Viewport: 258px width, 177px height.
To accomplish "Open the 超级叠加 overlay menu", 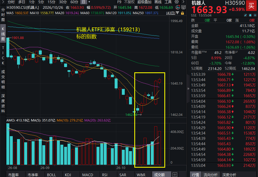I will pos(144,2).
